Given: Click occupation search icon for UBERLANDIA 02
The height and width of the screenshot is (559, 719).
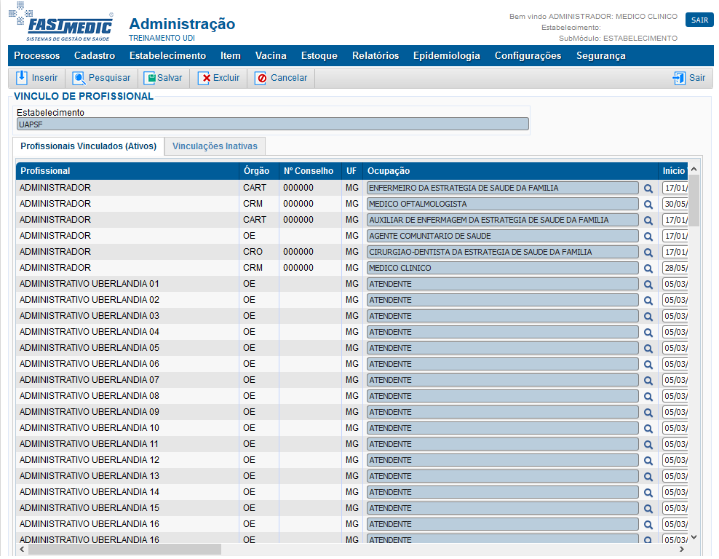Looking at the screenshot, I should [x=648, y=301].
